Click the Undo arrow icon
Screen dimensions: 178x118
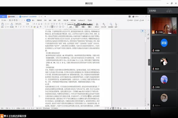(19, 20)
